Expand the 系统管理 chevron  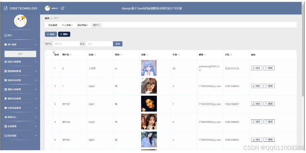click(36, 126)
